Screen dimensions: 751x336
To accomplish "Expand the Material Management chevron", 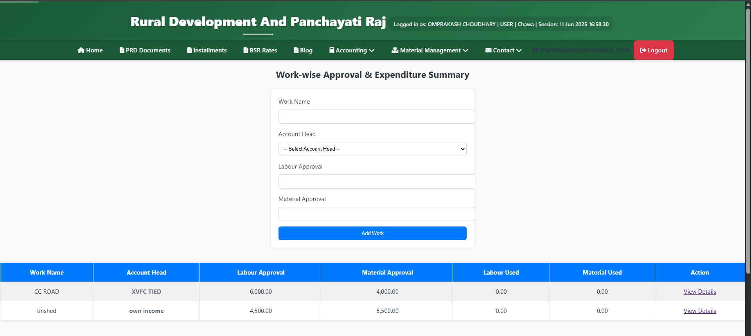I will coord(465,50).
